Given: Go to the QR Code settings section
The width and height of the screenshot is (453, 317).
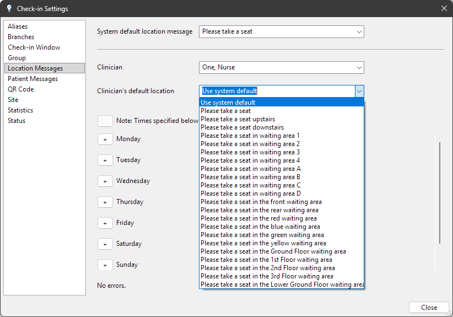Looking at the screenshot, I should pos(20,89).
